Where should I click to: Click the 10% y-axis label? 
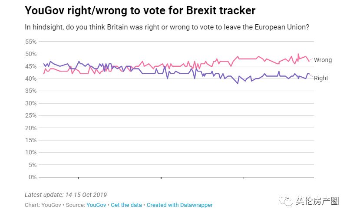tap(31, 153)
